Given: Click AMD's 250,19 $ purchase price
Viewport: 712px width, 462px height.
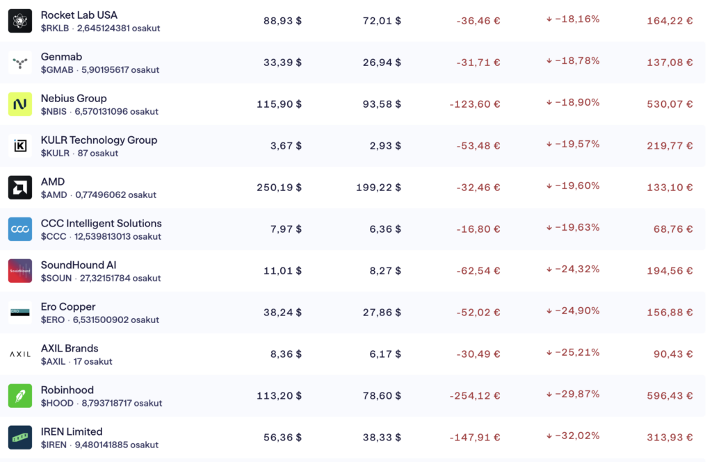Looking at the screenshot, I should (279, 188).
